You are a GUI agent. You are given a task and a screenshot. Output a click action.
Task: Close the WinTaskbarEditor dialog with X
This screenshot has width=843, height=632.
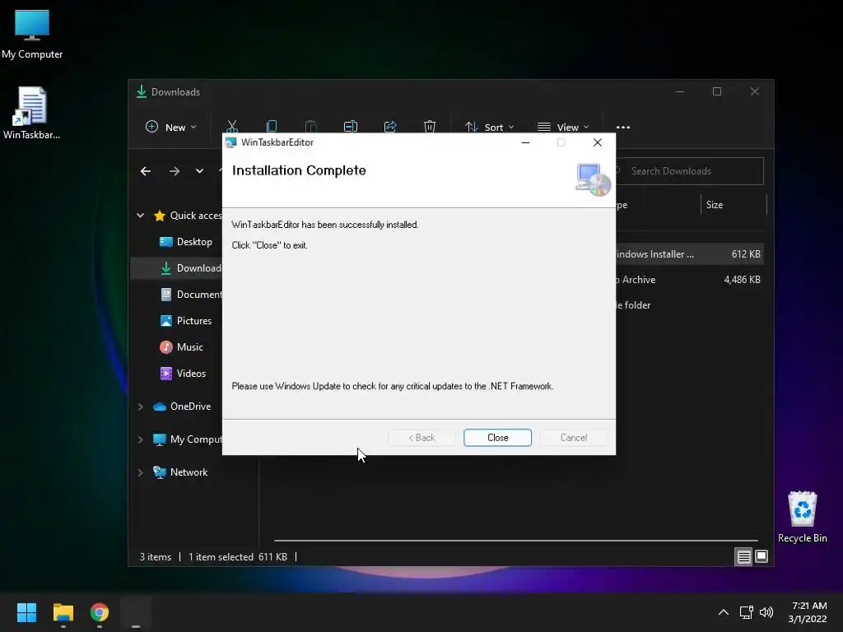click(x=598, y=142)
